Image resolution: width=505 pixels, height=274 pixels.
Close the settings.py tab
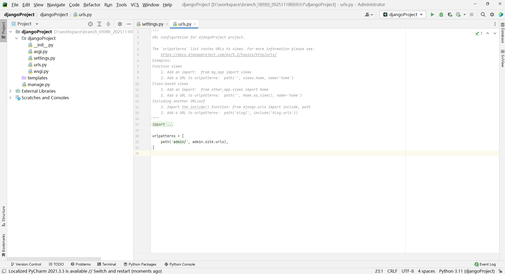coord(167,24)
